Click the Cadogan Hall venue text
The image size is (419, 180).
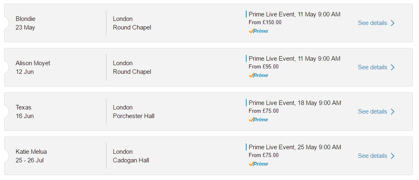pyautogui.click(x=131, y=160)
